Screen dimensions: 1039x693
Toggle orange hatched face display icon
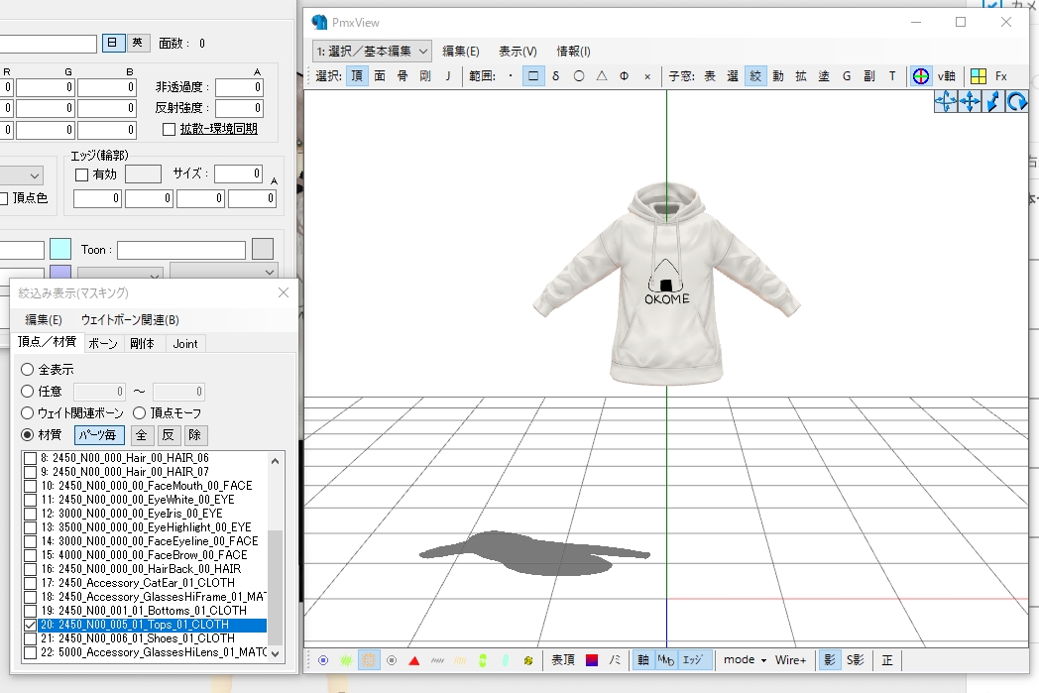(x=369, y=660)
